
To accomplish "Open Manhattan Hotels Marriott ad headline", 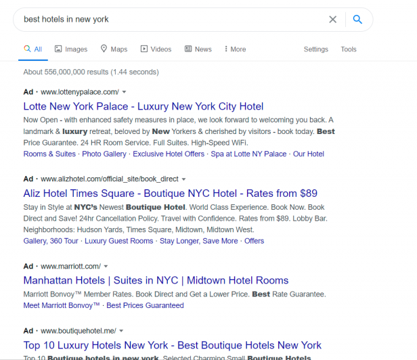I will (156, 280).
